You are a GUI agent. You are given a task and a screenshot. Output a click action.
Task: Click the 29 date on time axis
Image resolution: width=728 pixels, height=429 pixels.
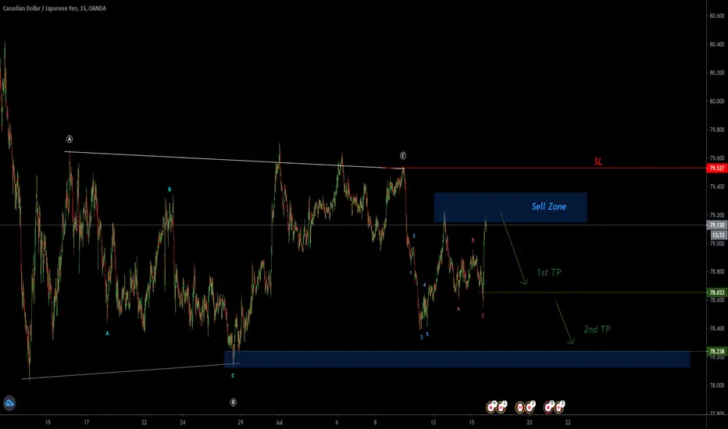point(240,423)
